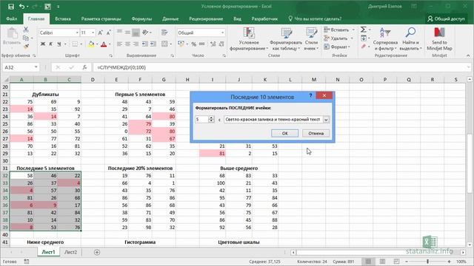The width and height of the screenshot is (474, 266).
Task: Apply fill color bucket
Action: (x=91, y=44)
